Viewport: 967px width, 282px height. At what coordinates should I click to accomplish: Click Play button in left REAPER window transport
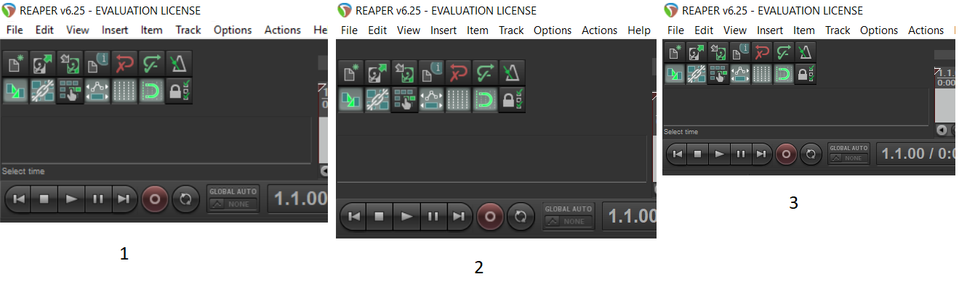click(x=71, y=199)
